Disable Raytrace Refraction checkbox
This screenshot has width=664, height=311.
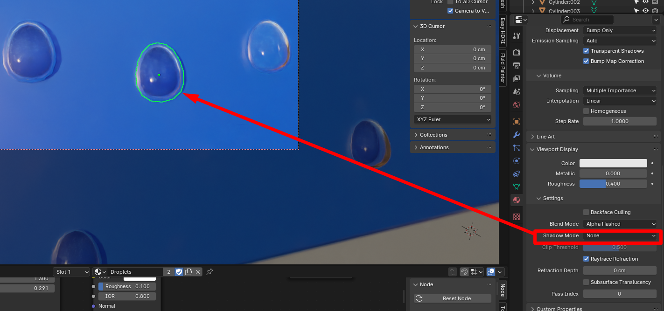pyautogui.click(x=586, y=259)
